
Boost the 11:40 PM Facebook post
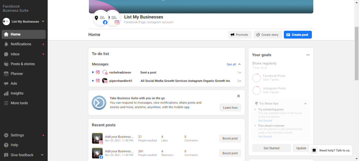(x=230, y=153)
